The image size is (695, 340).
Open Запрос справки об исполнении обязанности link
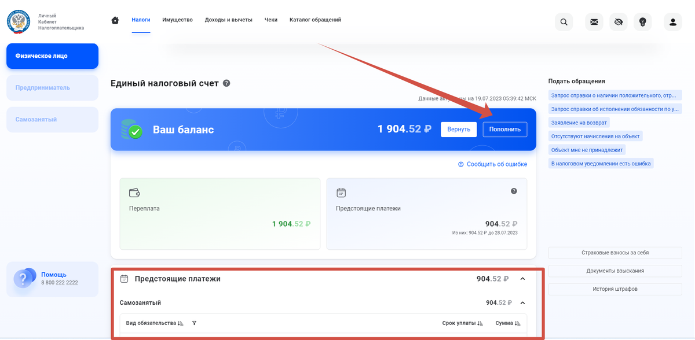point(615,109)
